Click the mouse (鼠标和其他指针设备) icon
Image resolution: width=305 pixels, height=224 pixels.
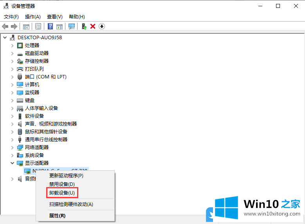point(20,132)
